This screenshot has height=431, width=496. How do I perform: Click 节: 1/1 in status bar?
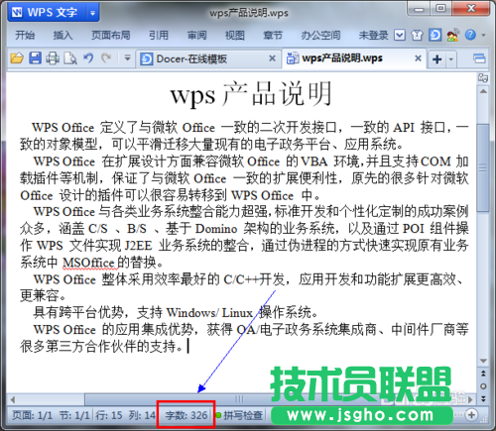click(x=74, y=415)
